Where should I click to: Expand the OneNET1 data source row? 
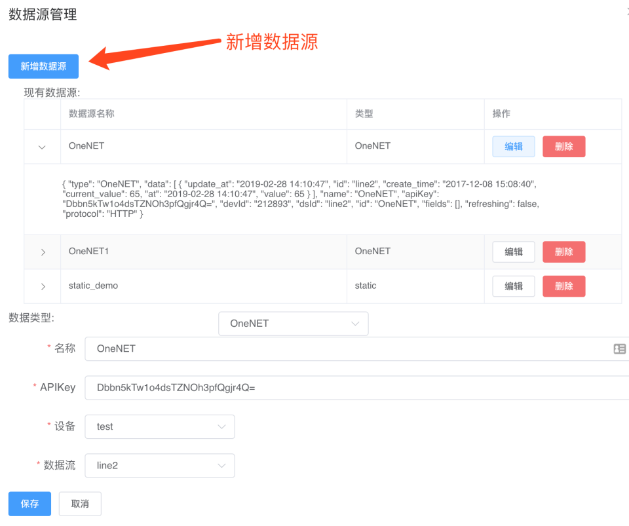point(43,252)
